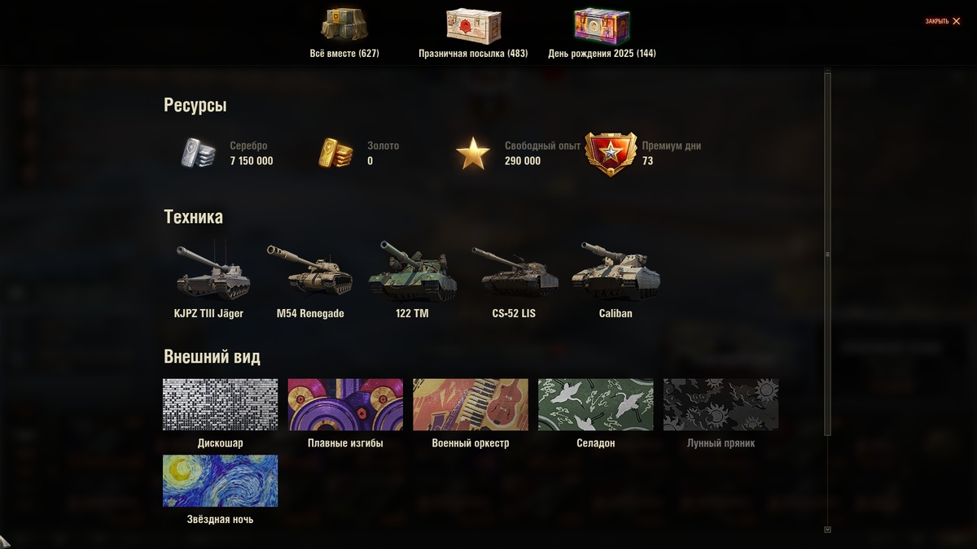The image size is (977, 549).
Task: Switch to День рождения 2025 (144) tab
Action: [x=602, y=33]
